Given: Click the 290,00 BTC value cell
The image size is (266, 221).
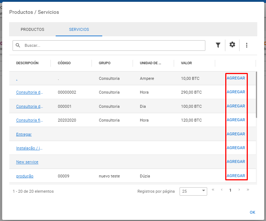Looking at the screenshot, I should click(191, 92).
